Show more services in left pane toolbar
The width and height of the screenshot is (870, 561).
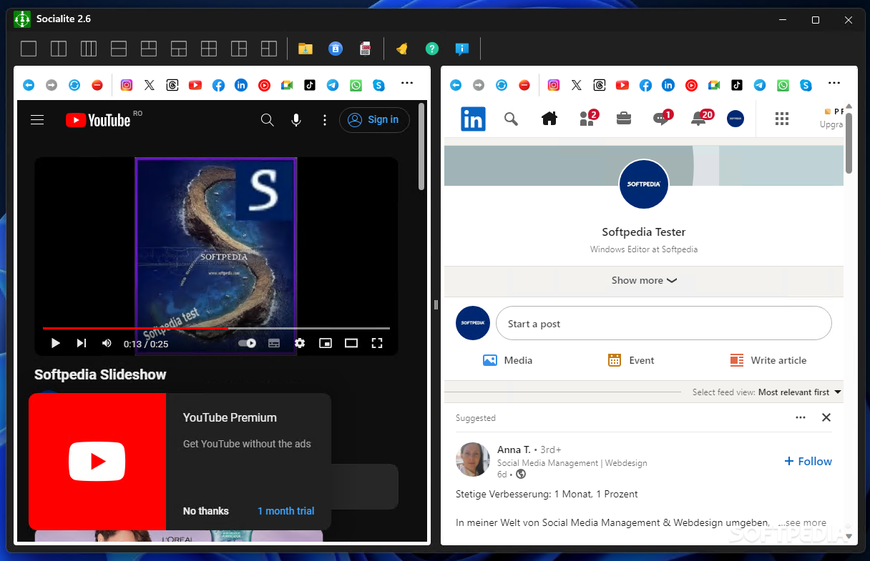[x=407, y=84]
